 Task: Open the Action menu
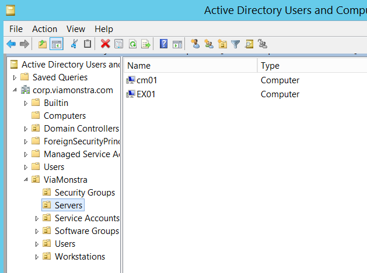tap(44, 29)
